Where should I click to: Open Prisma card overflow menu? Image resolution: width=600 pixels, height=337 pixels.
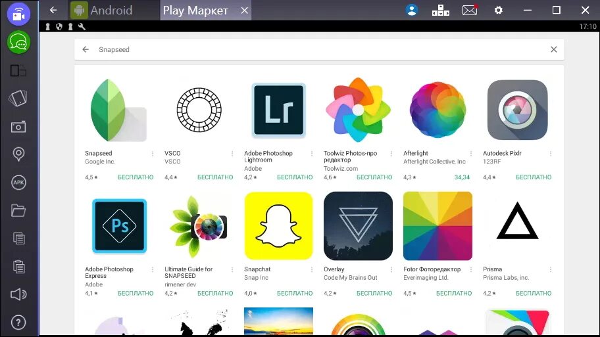(551, 270)
